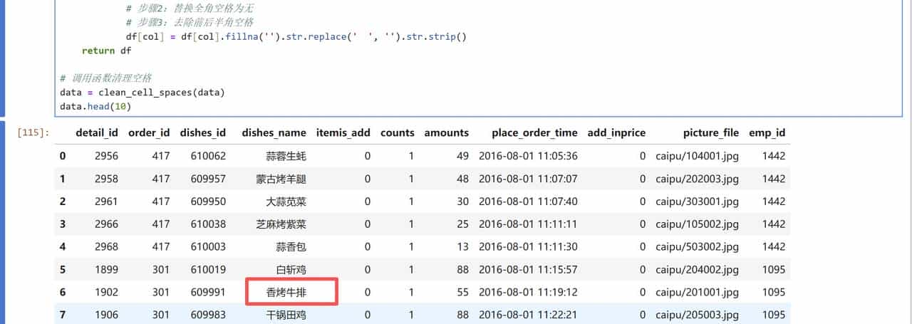Screen dimensions: 912x324
Task: Click file path caipu/202003.jpg
Action: [698, 179]
